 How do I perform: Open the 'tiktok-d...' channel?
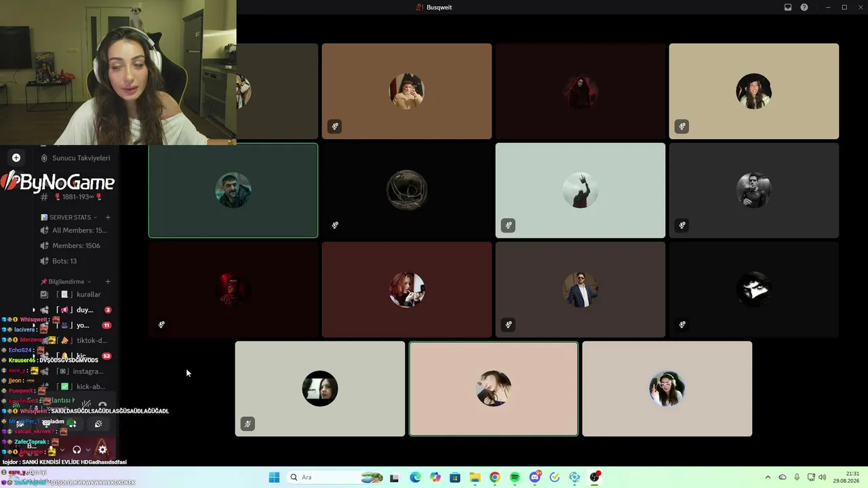(x=76, y=341)
